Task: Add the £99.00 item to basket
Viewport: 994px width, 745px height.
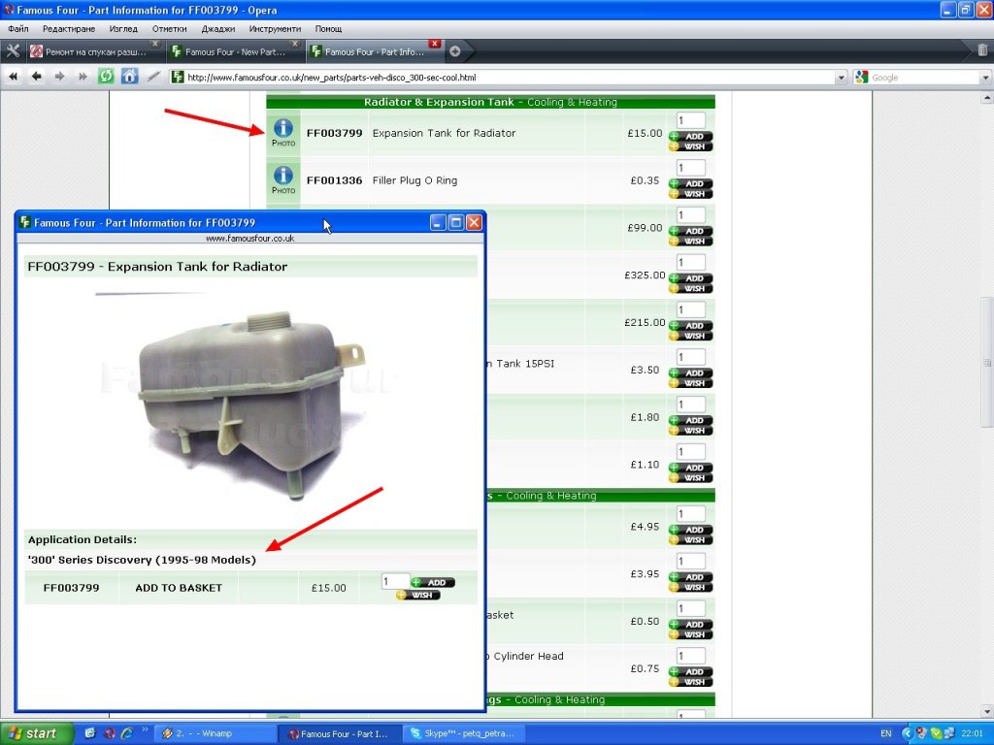Action: point(691,231)
